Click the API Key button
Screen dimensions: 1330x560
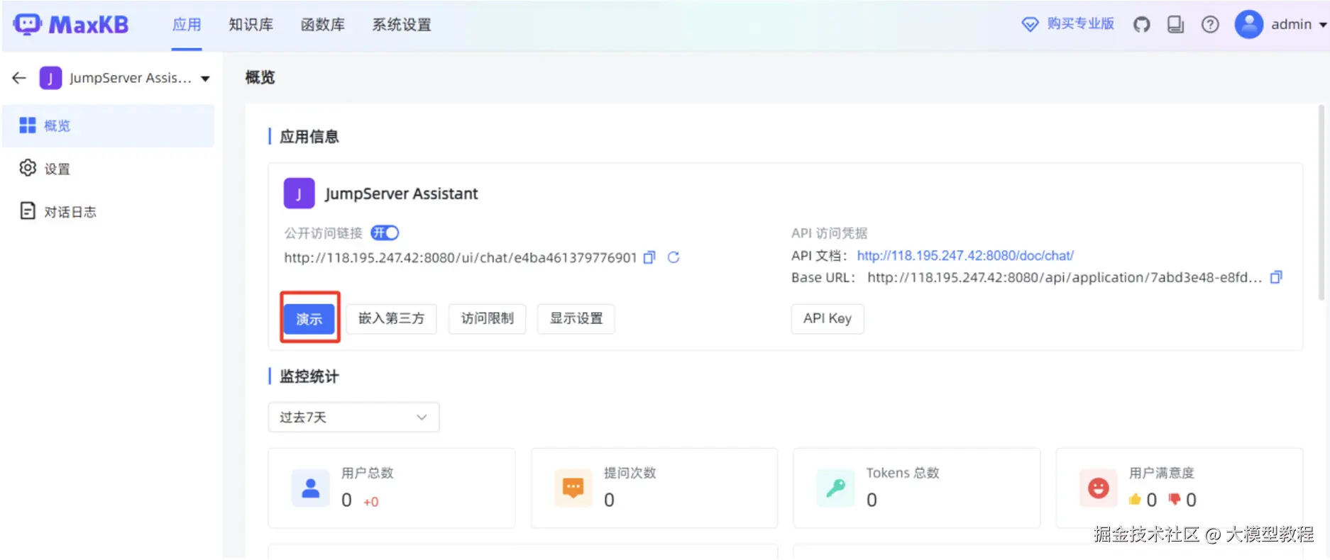click(828, 319)
